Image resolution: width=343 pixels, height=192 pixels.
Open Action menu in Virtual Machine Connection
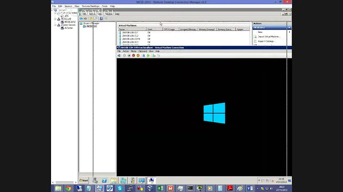(126, 51)
